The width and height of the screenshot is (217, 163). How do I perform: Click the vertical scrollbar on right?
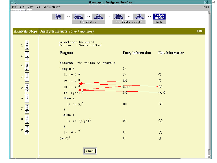(209, 85)
